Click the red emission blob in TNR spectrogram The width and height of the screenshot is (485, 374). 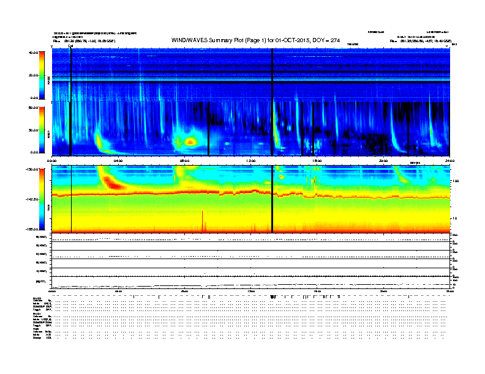click(x=112, y=182)
